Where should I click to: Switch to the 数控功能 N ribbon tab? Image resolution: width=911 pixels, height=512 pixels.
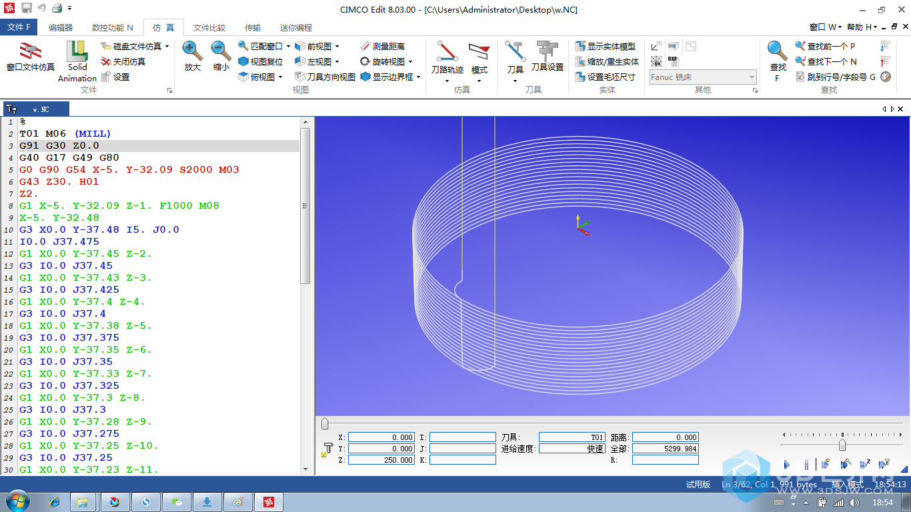[112, 27]
